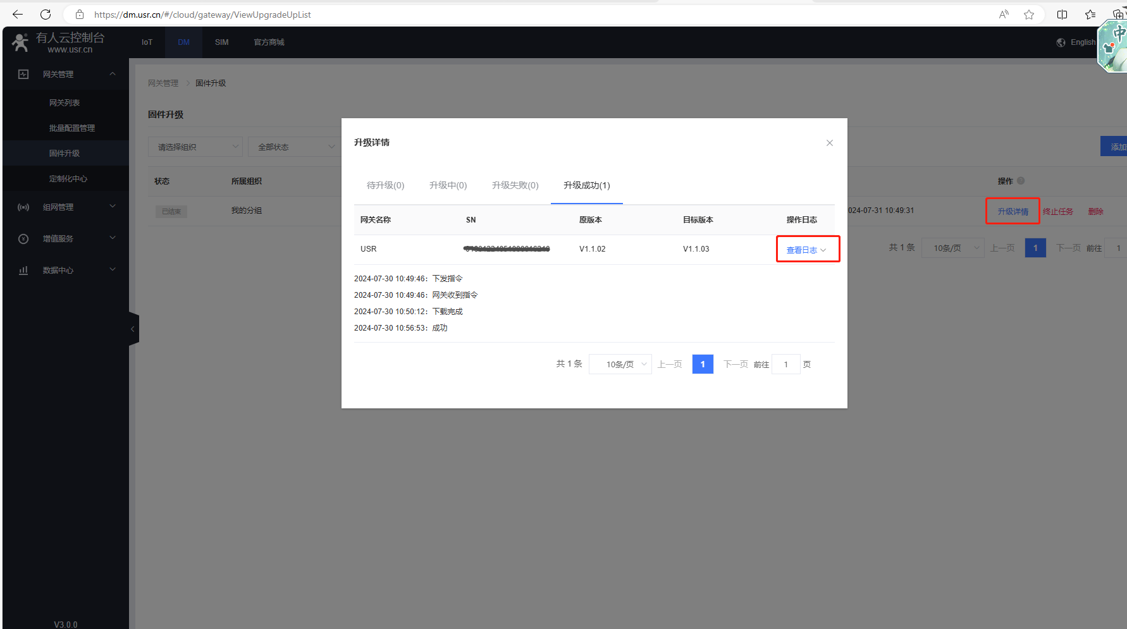Click the 升级详情 link in the table
Viewport: 1127px width, 629px height.
(1013, 211)
